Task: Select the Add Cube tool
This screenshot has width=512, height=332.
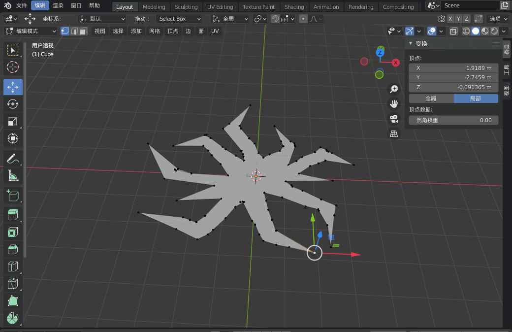Action: (x=13, y=196)
